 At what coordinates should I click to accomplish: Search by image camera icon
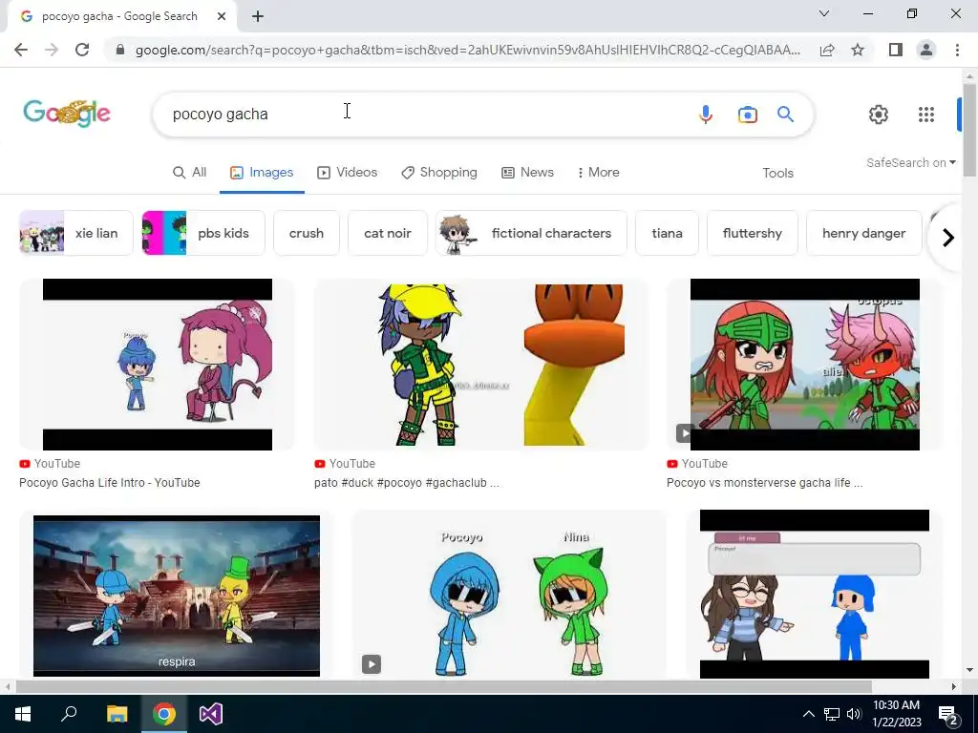[x=747, y=115]
